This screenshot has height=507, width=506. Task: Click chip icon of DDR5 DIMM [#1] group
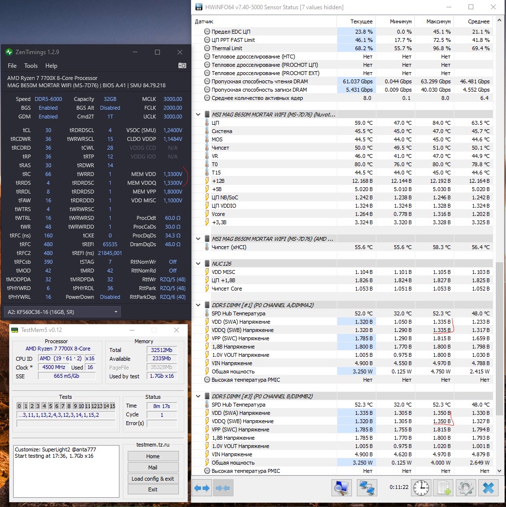point(207,305)
